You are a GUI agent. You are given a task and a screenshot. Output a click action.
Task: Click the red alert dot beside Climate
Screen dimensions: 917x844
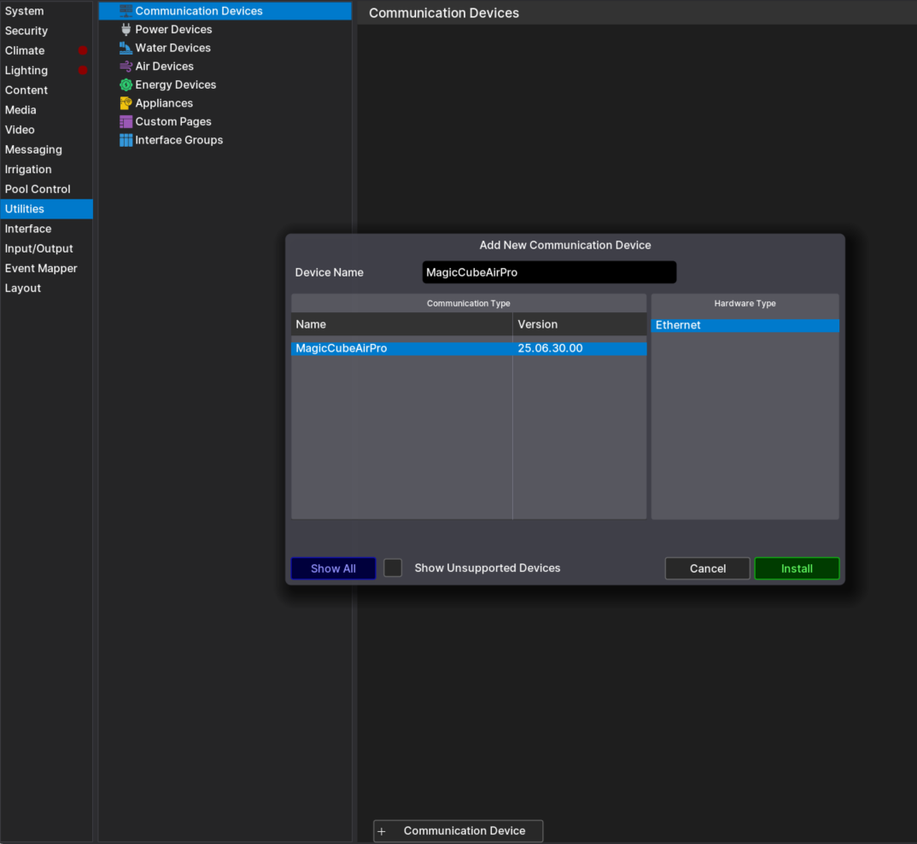tap(83, 50)
